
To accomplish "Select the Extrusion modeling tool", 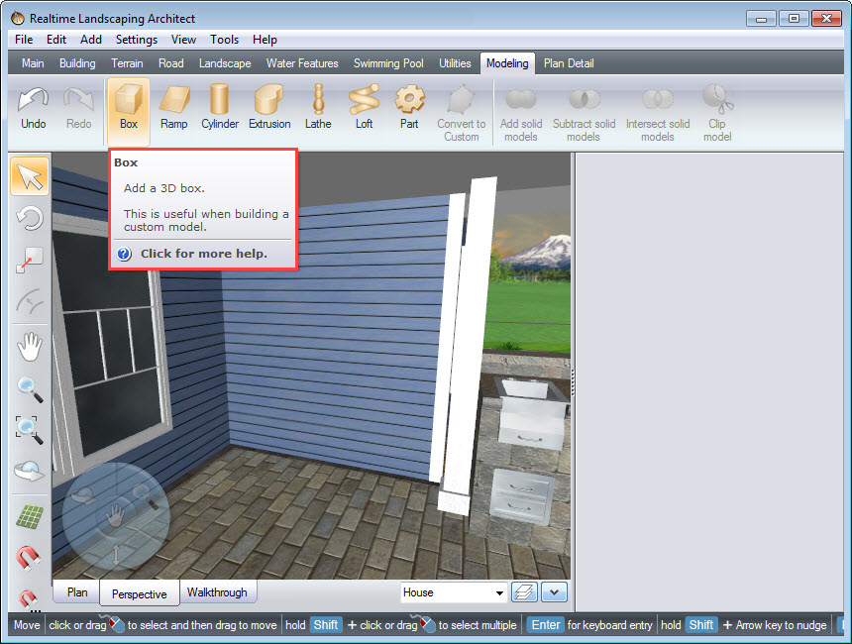I will (x=269, y=109).
